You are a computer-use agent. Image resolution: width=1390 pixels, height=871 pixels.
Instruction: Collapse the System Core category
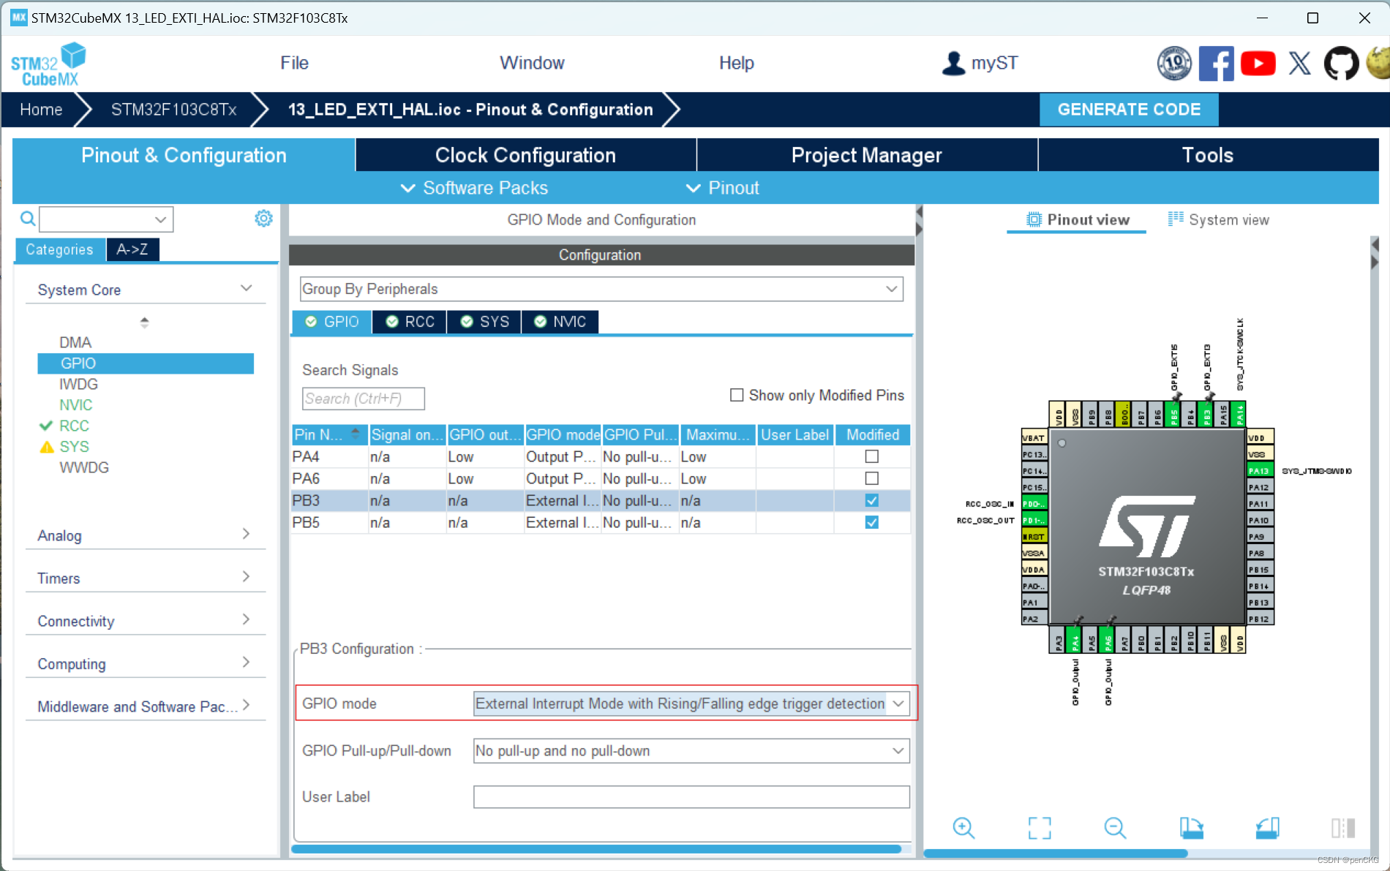246,289
